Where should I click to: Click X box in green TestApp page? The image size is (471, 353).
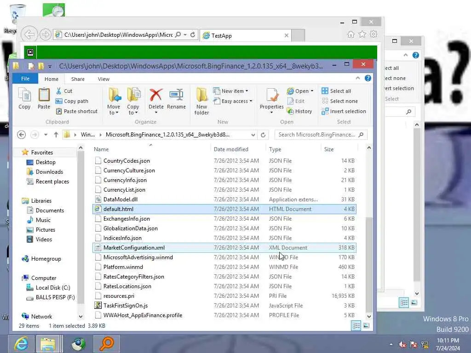point(30,52)
